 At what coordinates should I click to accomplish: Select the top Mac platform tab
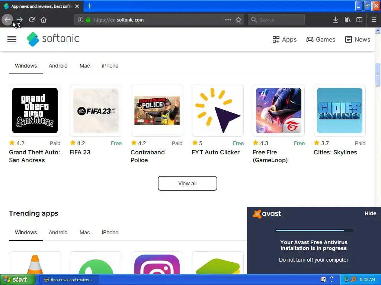85,66
